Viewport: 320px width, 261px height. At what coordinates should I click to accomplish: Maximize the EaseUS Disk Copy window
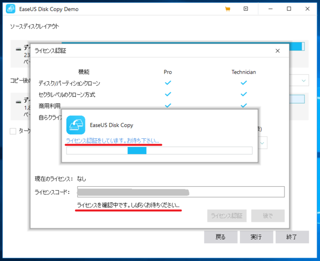[289, 9]
